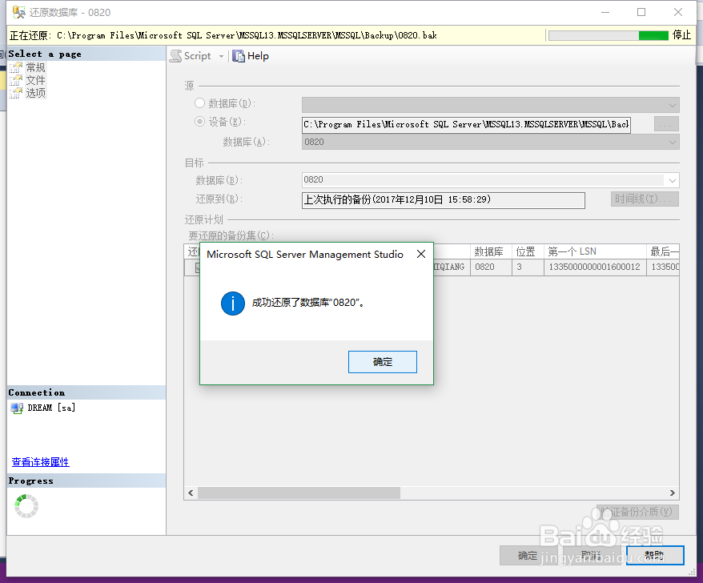The width and height of the screenshot is (703, 583).
Task: Open Help from the toolbar
Action: click(251, 56)
